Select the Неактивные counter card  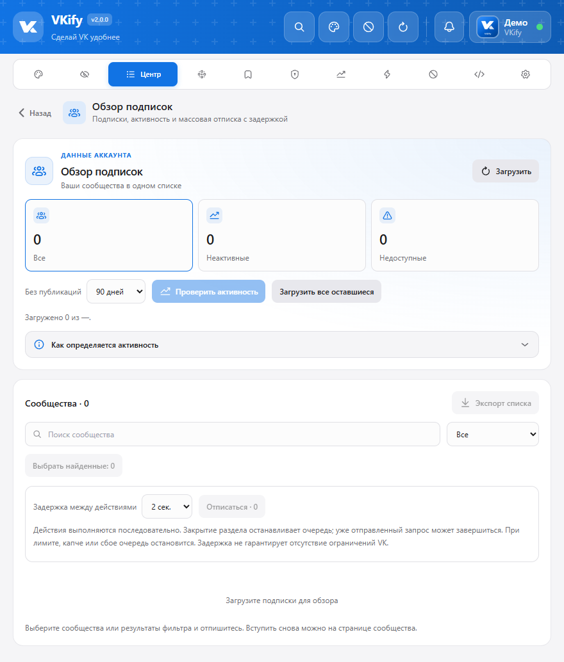point(282,235)
